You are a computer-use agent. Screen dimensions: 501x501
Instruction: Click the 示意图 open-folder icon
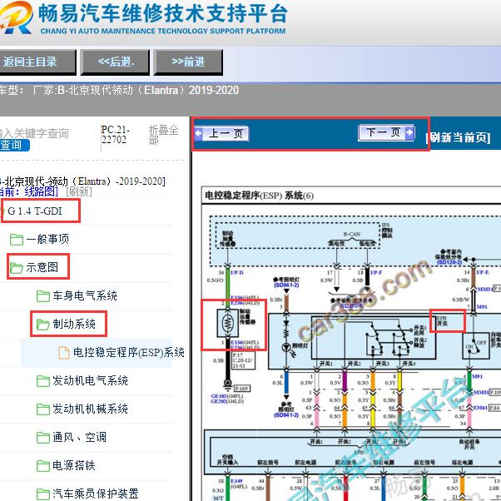point(17,268)
